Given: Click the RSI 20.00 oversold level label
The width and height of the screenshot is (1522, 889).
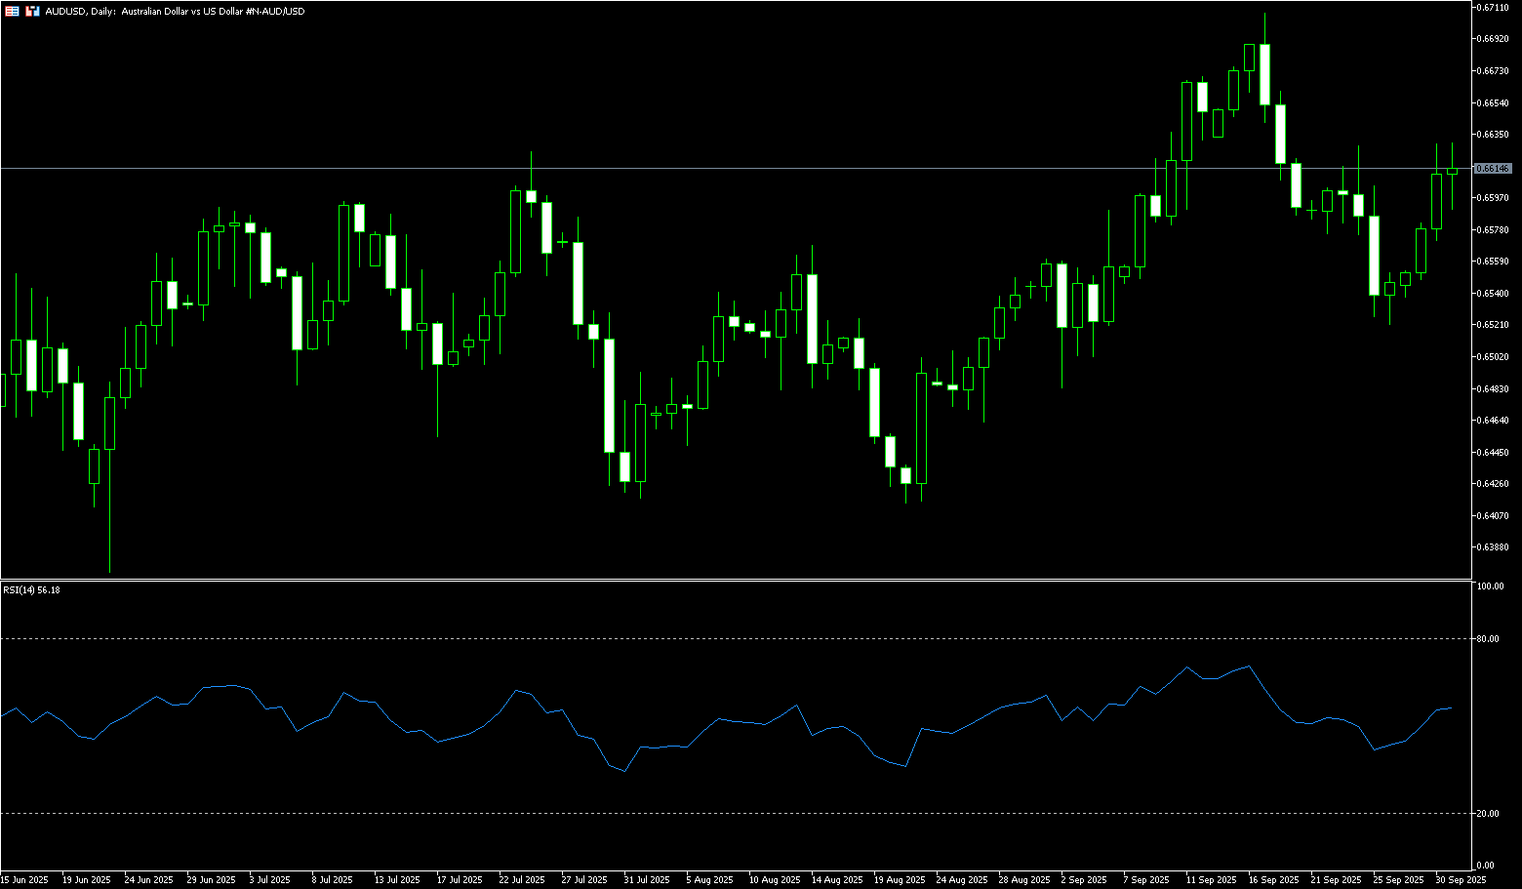Looking at the screenshot, I should point(1489,813).
